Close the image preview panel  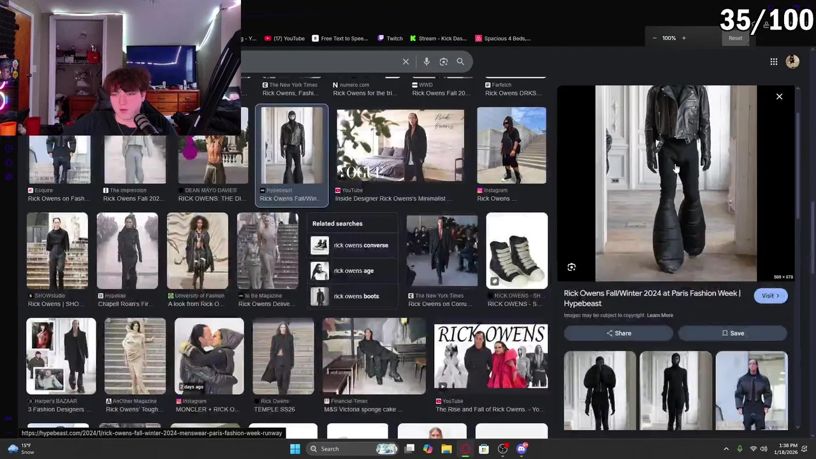(x=779, y=97)
